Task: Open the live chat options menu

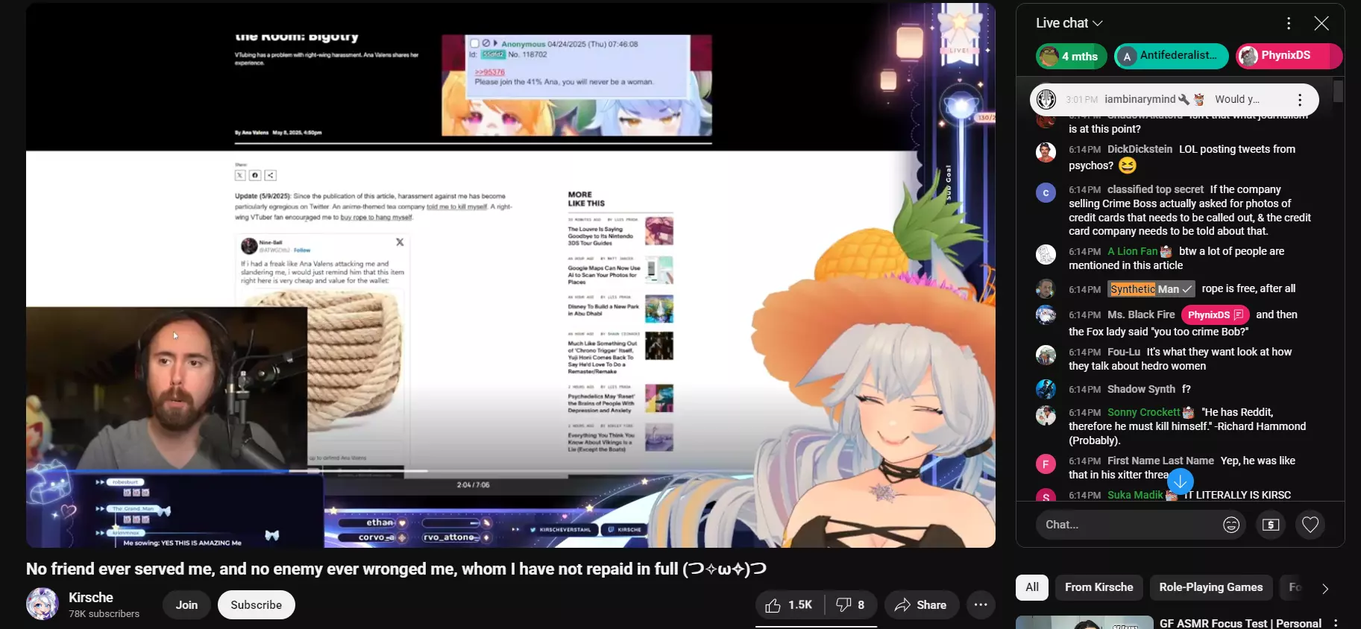Action: (1289, 23)
